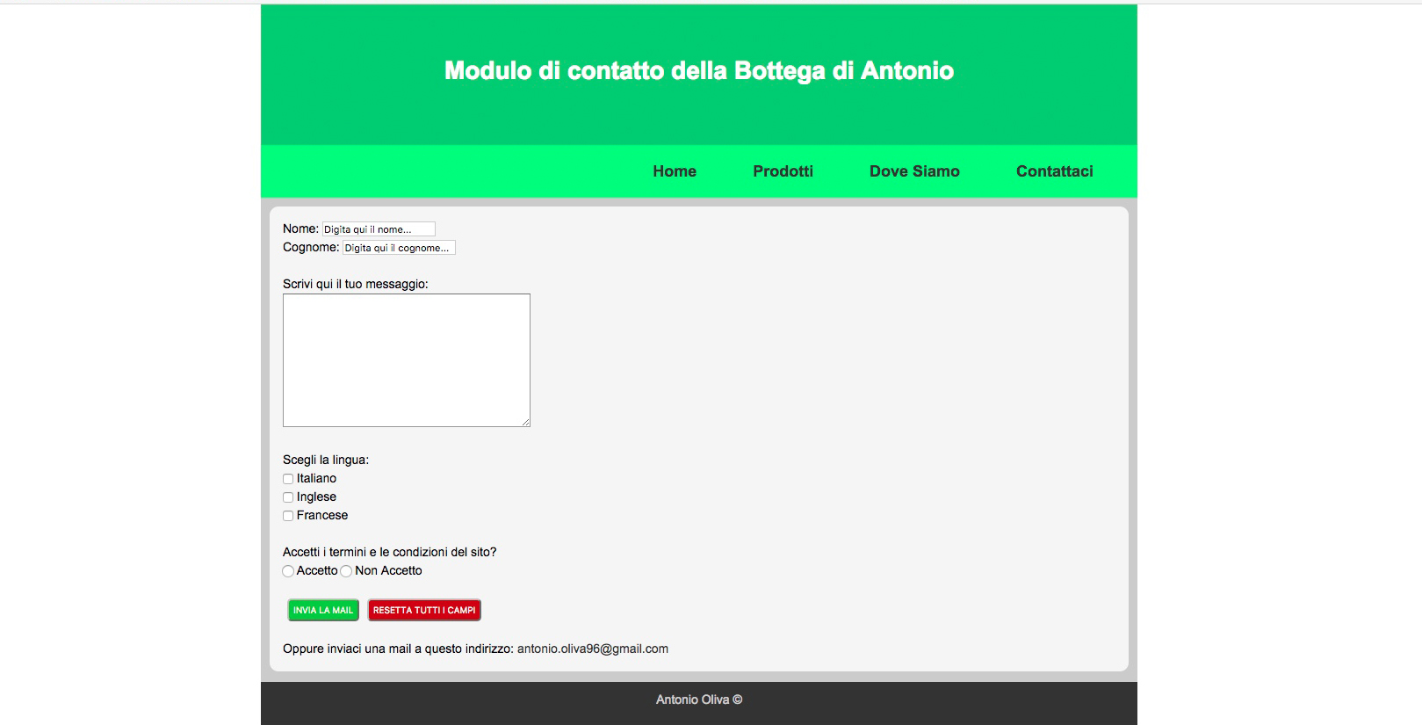This screenshot has height=725, width=1422.
Task: Select the Accetto radio button
Action: [288, 571]
